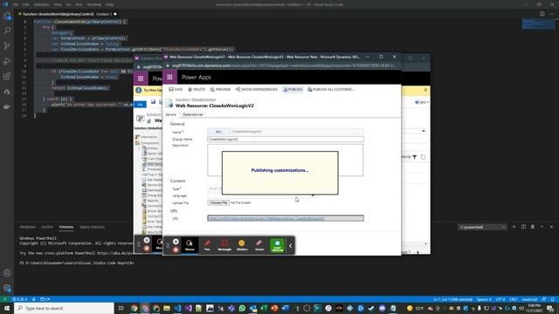Click Choose File upload button

(x=218, y=202)
